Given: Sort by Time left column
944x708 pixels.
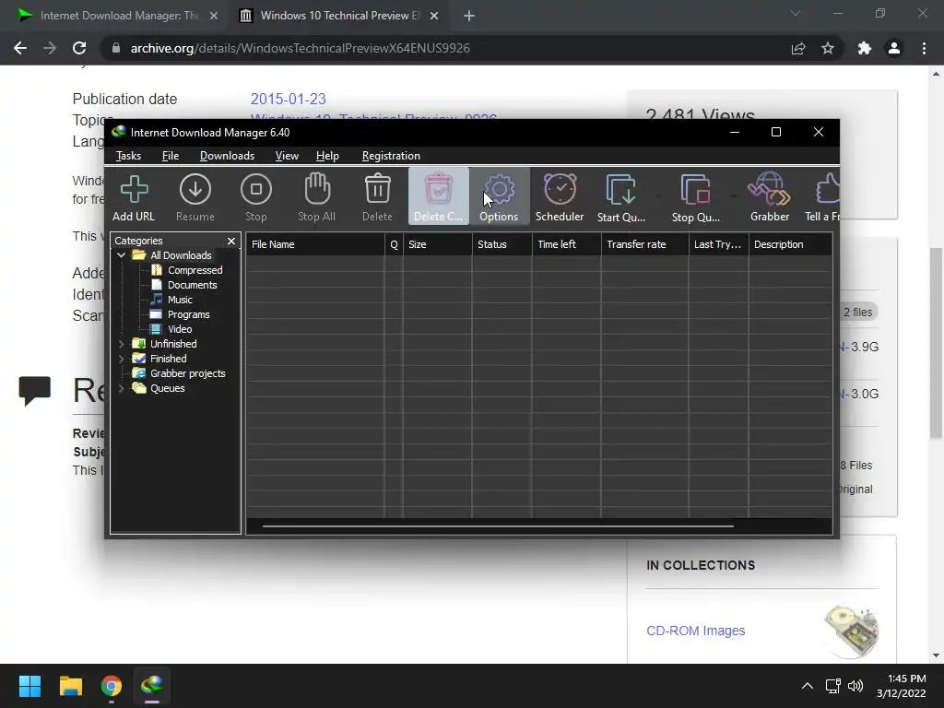Looking at the screenshot, I should coord(567,244).
